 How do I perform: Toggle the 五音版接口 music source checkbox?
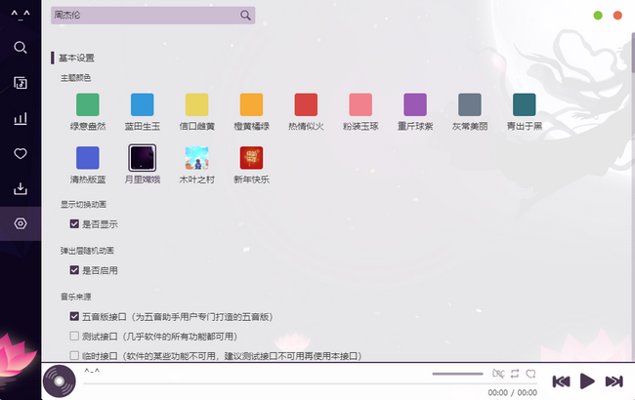tap(74, 316)
